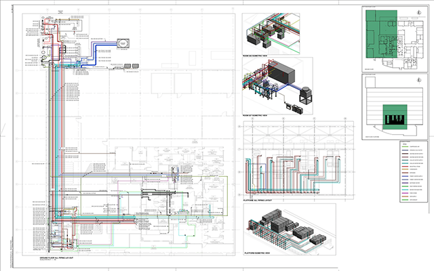The width and height of the screenshot is (434, 271).
Task: Select the black equipment block in roof key plan
Action: [x=395, y=119]
